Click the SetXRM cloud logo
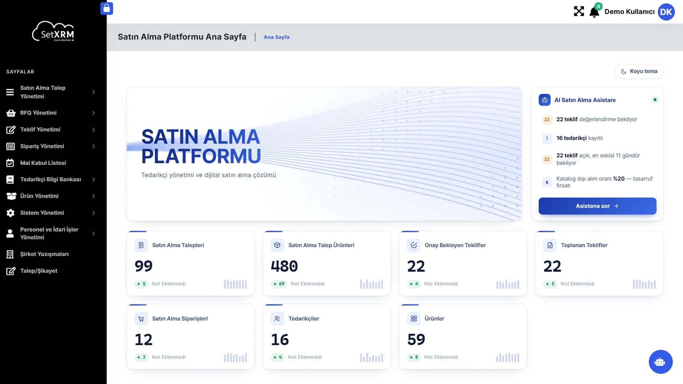 (53, 32)
